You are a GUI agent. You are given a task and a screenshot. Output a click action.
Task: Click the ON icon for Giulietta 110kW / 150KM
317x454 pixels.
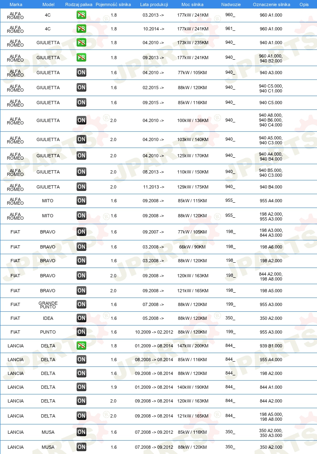(81, 172)
